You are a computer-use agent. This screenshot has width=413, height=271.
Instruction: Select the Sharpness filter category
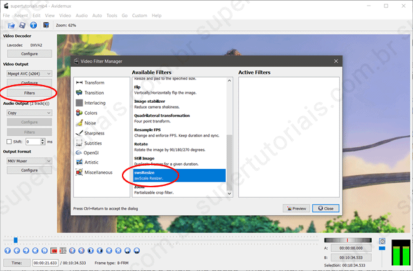tap(95, 133)
